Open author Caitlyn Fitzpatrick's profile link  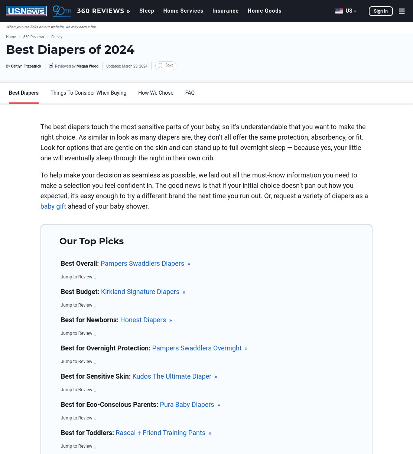26,66
